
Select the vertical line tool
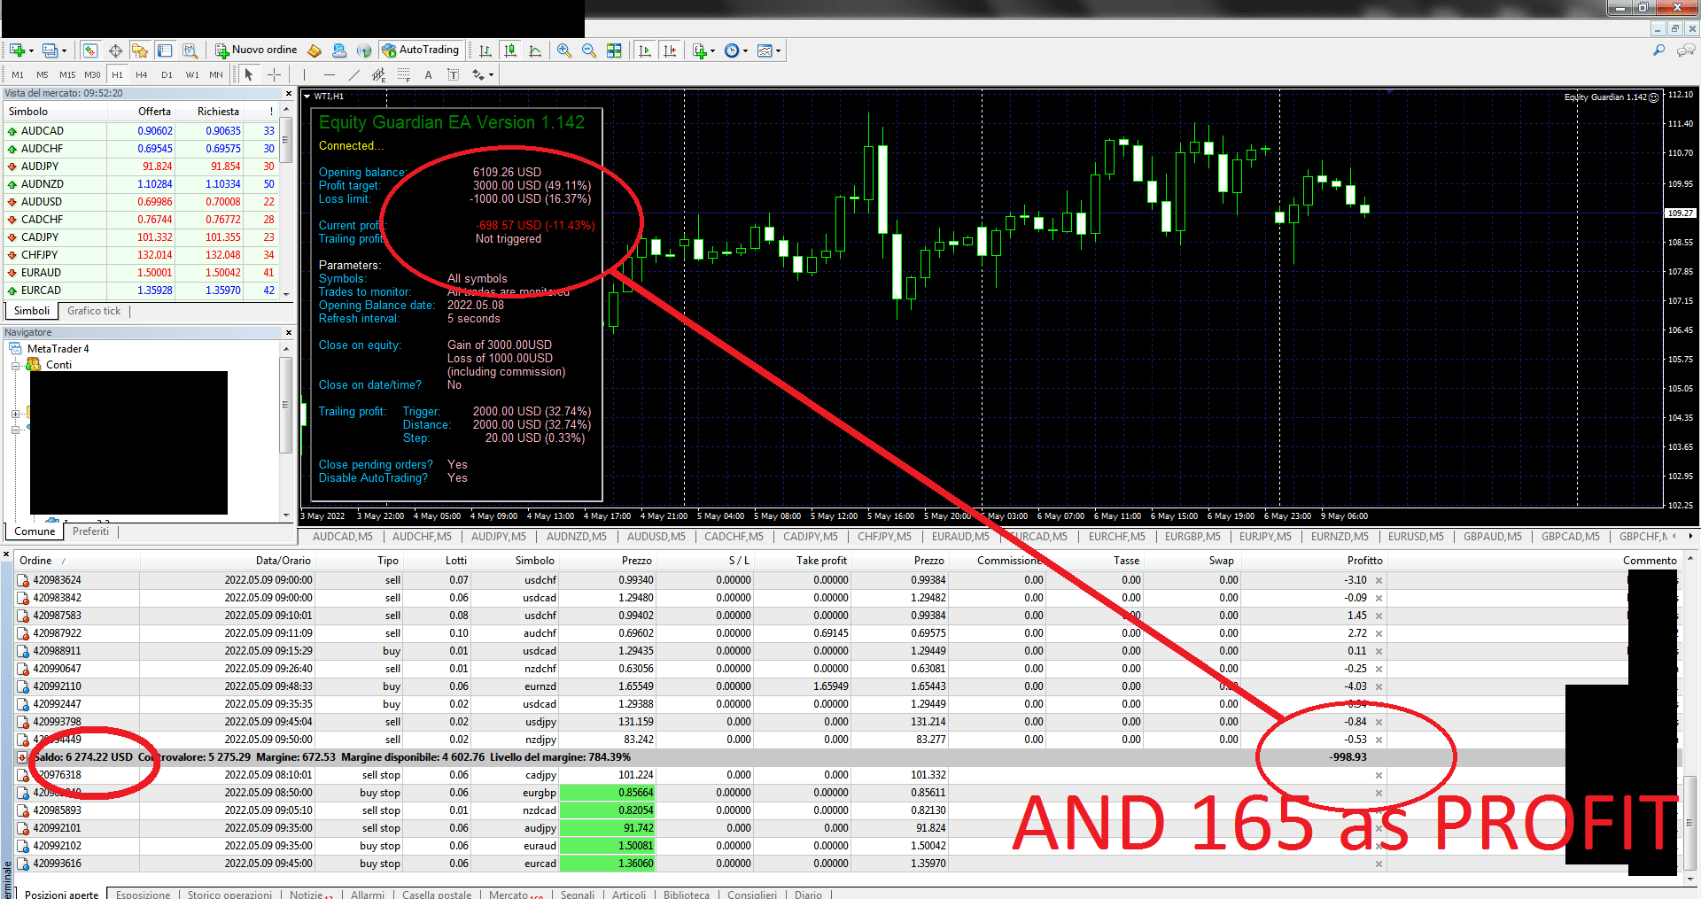tap(304, 75)
